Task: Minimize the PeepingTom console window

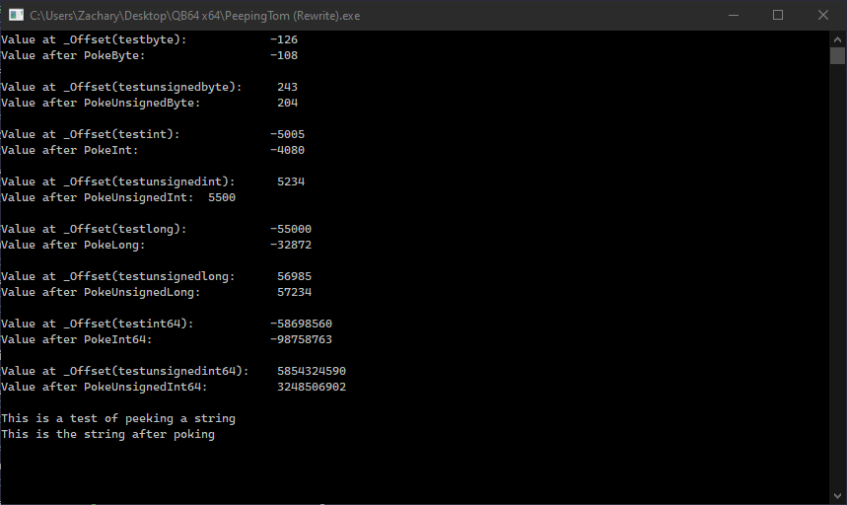Action: tap(733, 15)
